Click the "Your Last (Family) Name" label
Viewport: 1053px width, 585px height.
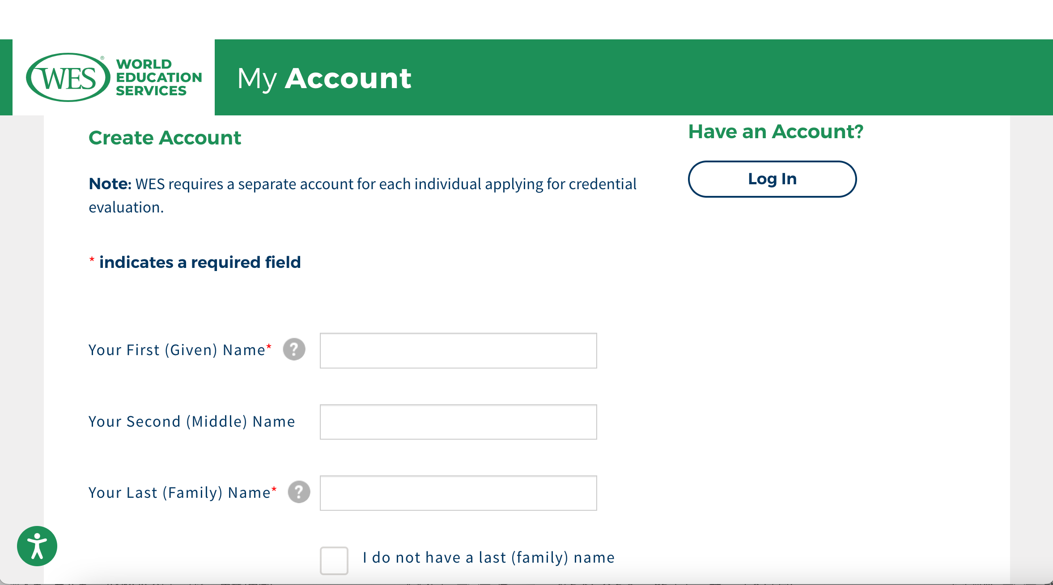179,493
